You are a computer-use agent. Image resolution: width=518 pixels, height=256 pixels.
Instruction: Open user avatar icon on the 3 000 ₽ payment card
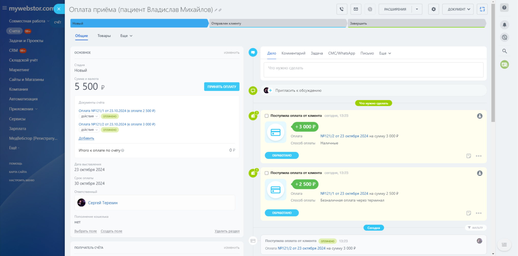(x=480, y=116)
